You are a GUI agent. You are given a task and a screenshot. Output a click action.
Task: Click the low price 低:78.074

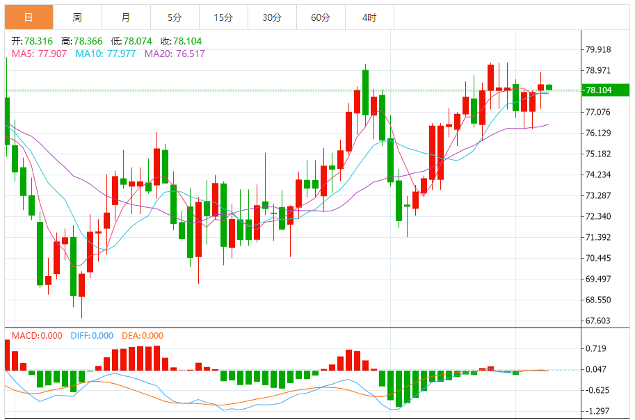click(131, 41)
